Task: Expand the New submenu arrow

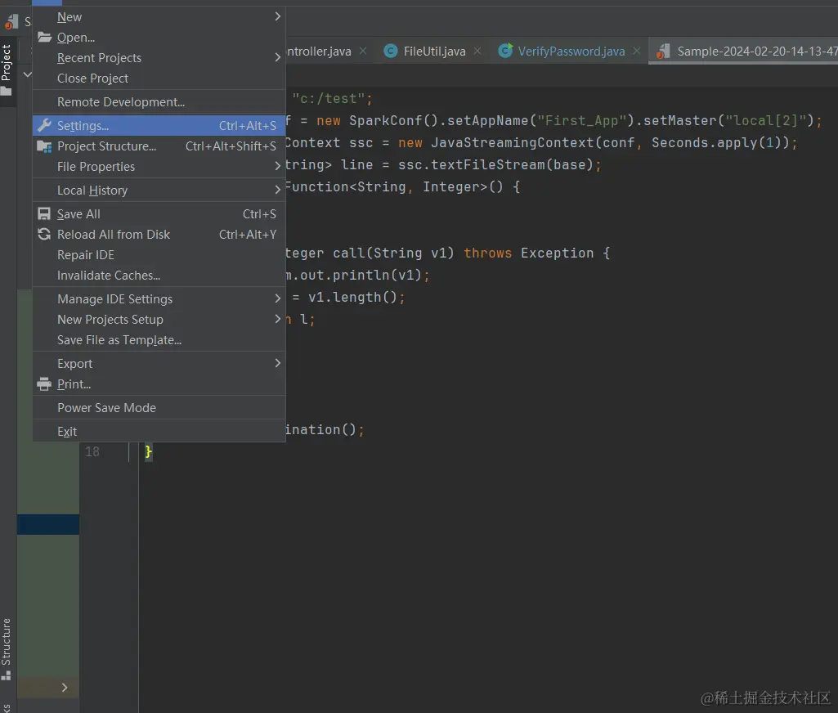Action: 277,16
